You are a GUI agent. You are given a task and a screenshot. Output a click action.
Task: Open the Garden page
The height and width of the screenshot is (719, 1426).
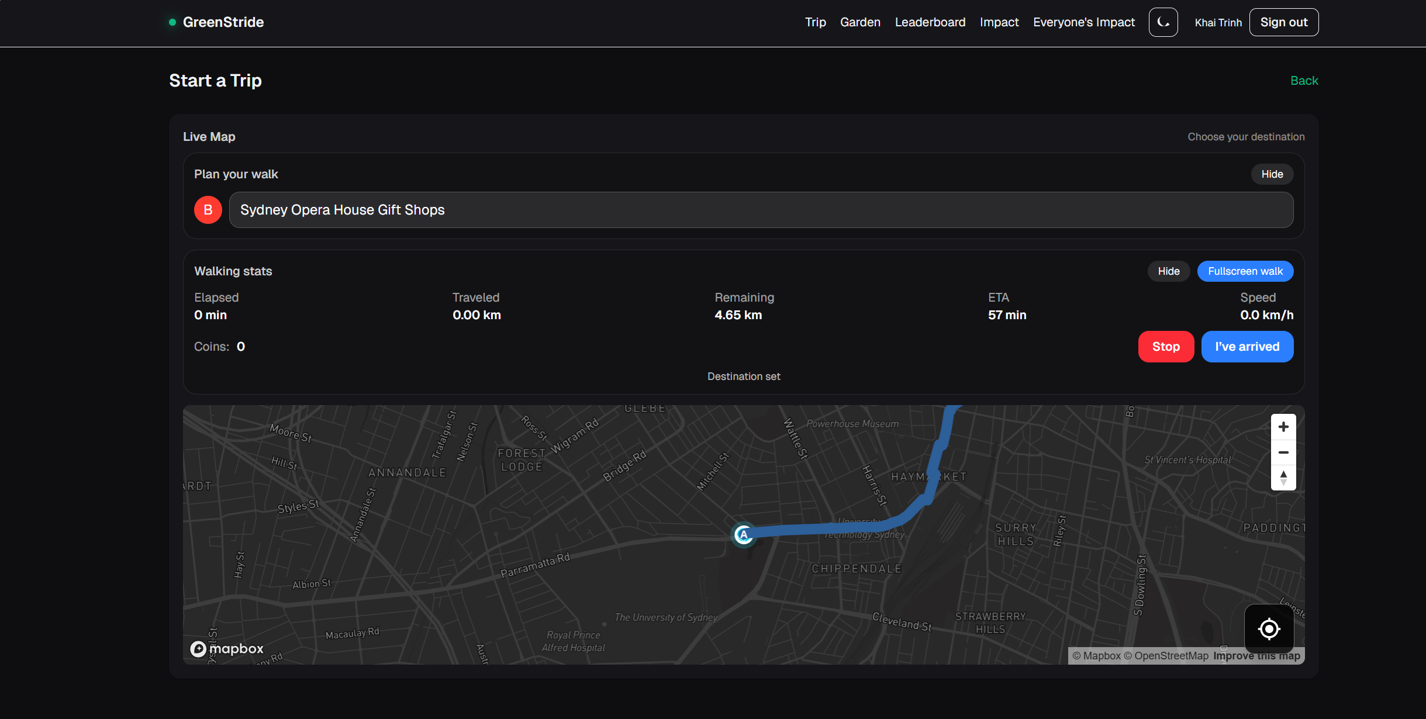tap(860, 22)
